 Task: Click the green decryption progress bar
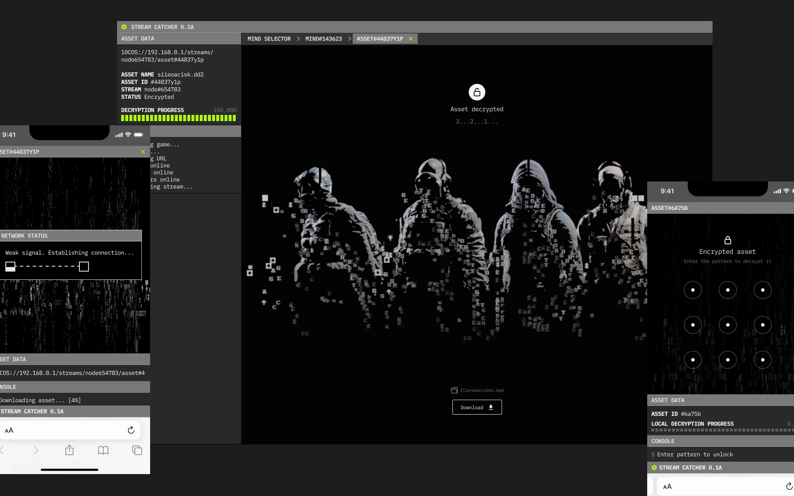click(x=178, y=118)
